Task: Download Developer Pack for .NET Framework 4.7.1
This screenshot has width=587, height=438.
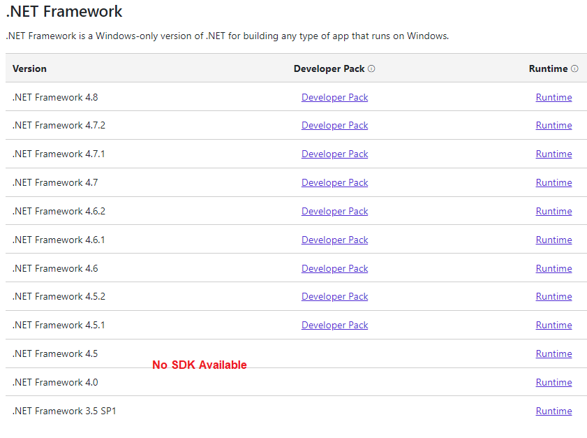Action: coord(334,154)
